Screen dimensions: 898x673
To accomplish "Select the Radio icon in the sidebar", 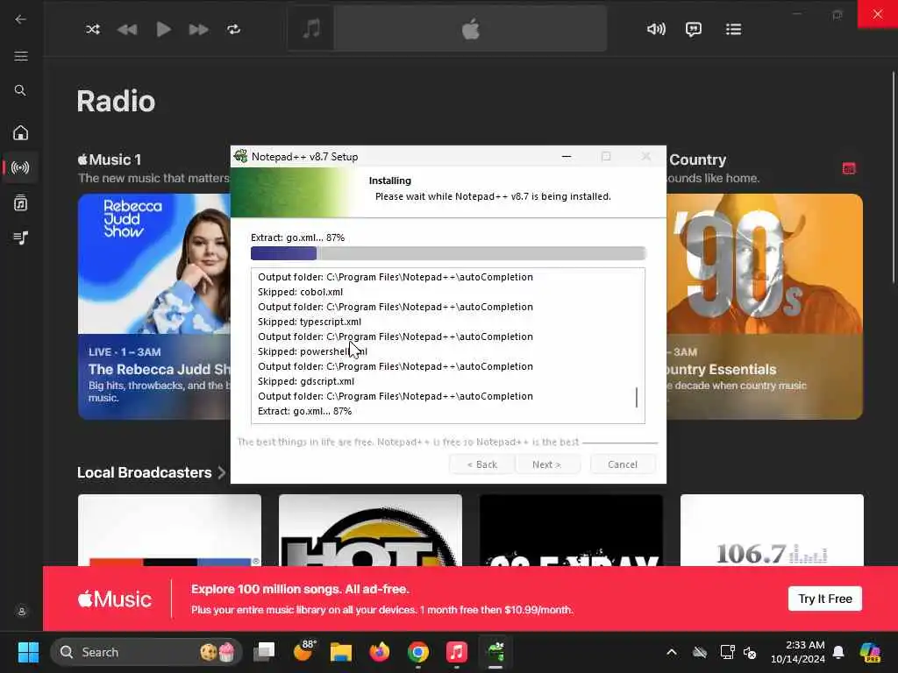I will [21, 167].
